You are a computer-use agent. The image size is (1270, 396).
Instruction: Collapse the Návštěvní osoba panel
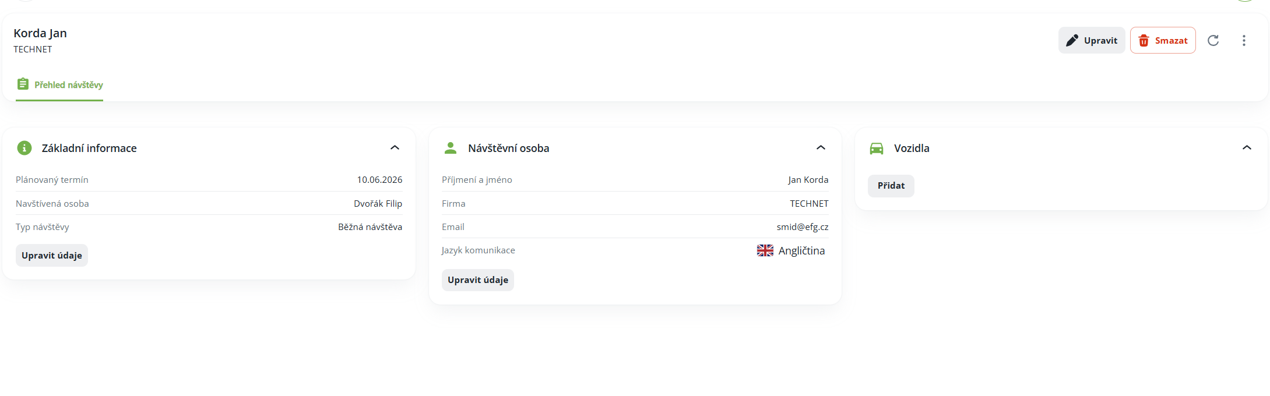click(821, 148)
